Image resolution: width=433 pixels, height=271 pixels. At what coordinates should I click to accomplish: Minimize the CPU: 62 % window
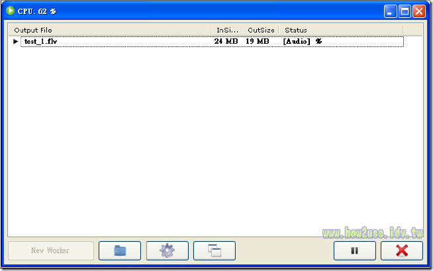coord(390,11)
